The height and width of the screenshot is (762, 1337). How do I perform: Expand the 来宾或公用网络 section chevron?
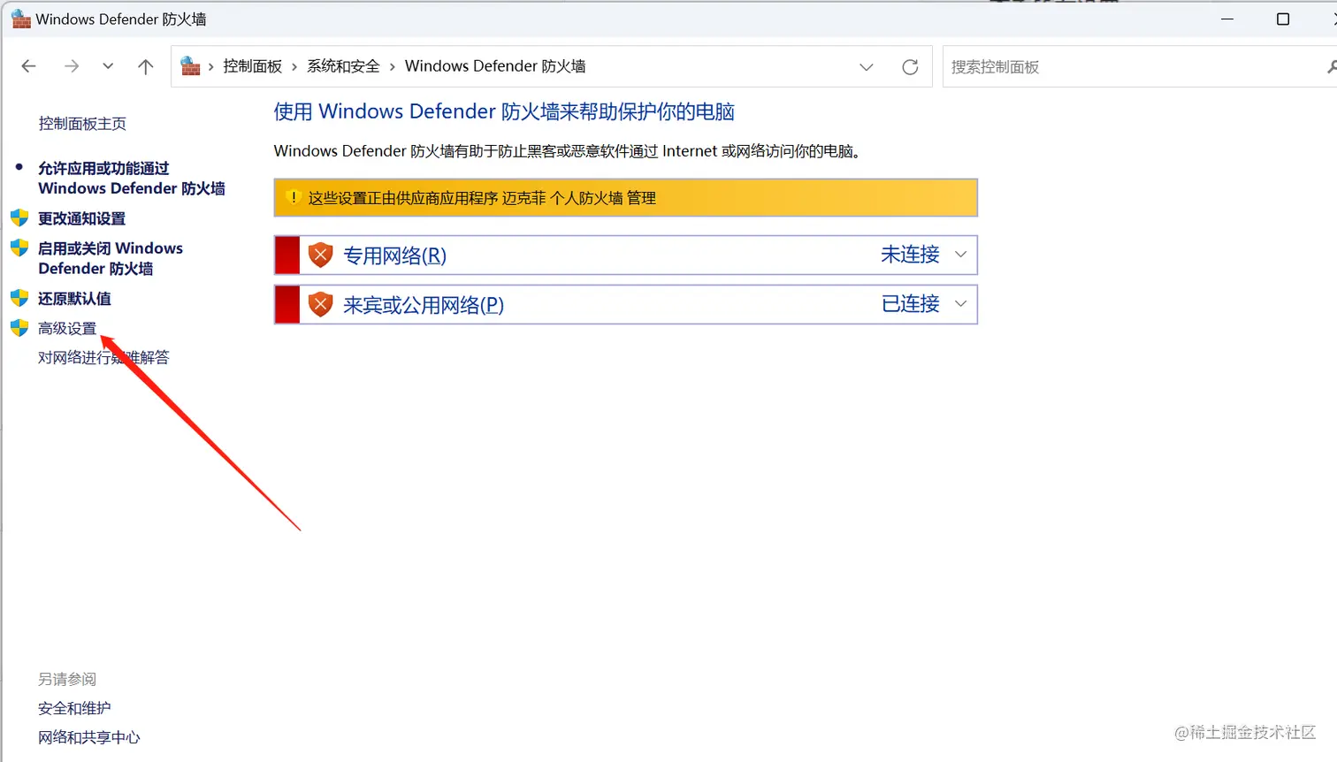[960, 304]
